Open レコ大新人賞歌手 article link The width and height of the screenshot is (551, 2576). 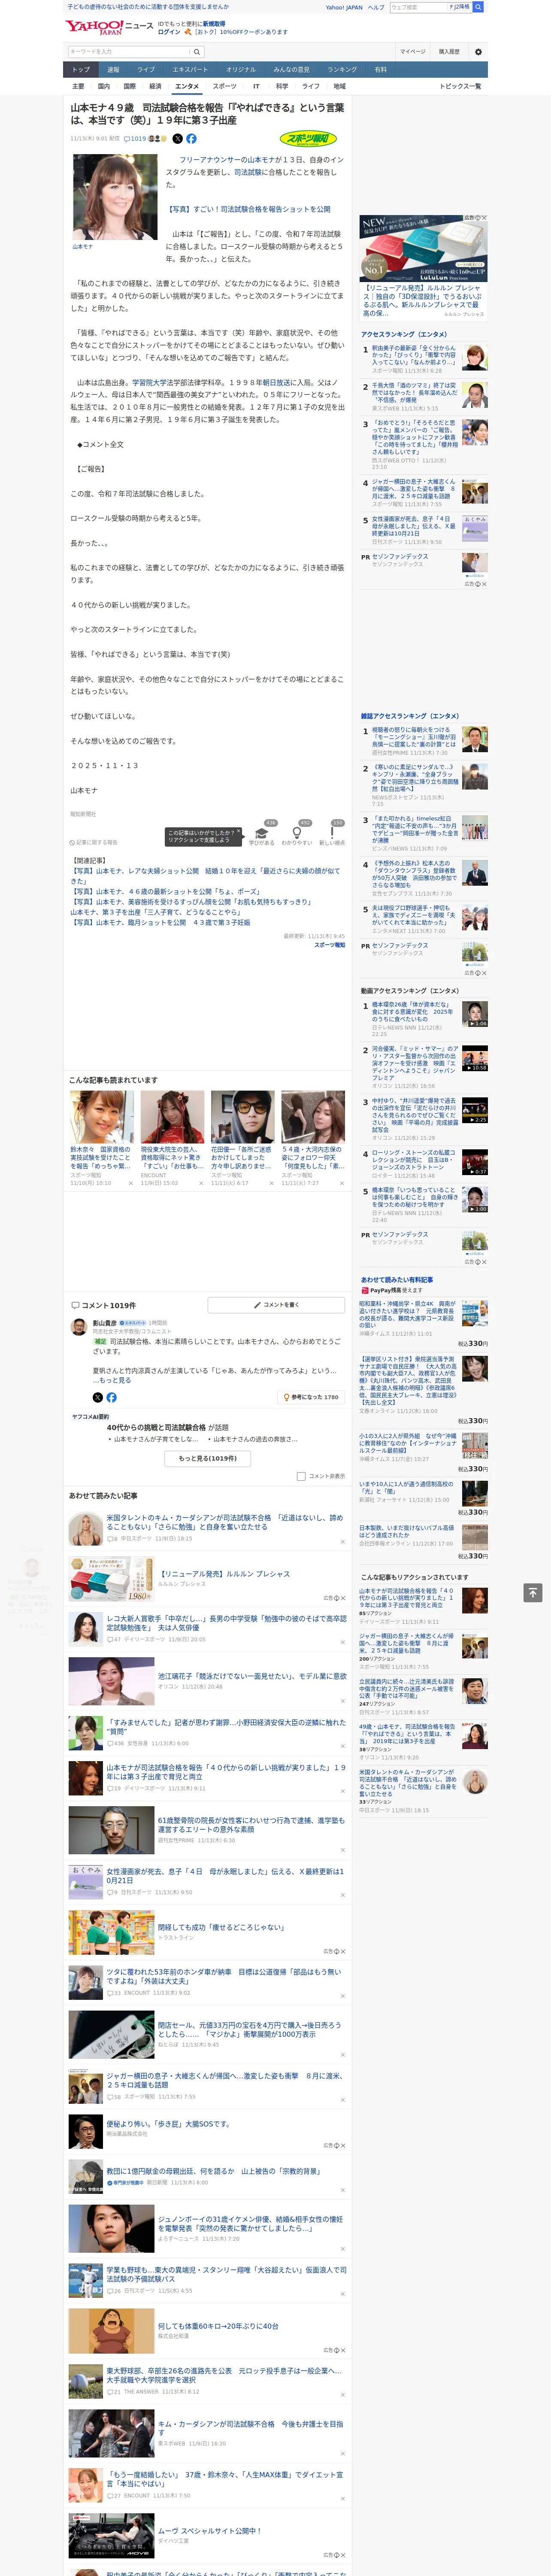pos(226,1622)
